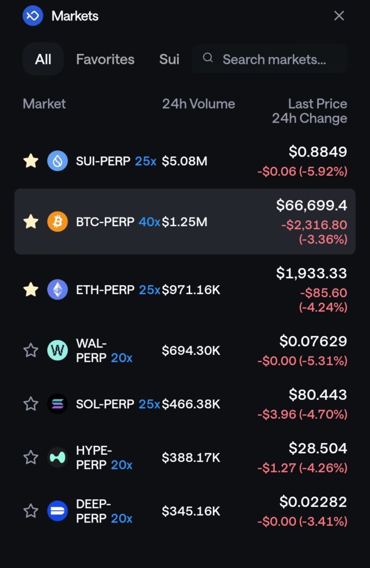This screenshot has width=370, height=568.
Task: Unfavorite SUI-PERP with its star
Action: (31, 161)
